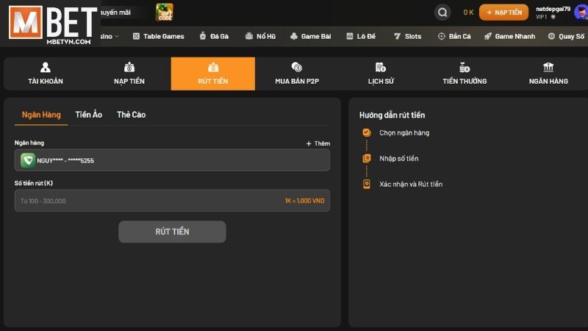Open Tiền Thưởng bonus section
The width and height of the screenshot is (588, 331).
[x=465, y=74]
